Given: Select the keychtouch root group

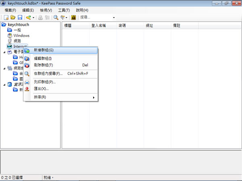Looking at the screenshot, I should tap(19, 25).
